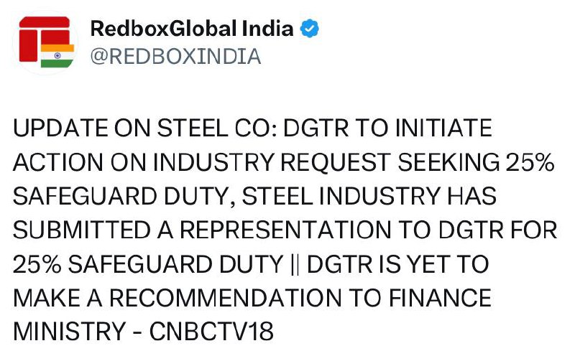The width and height of the screenshot is (575, 351).
Task: Click the 'STEEL INDUSTRY HAS' text
Action: (369, 196)
